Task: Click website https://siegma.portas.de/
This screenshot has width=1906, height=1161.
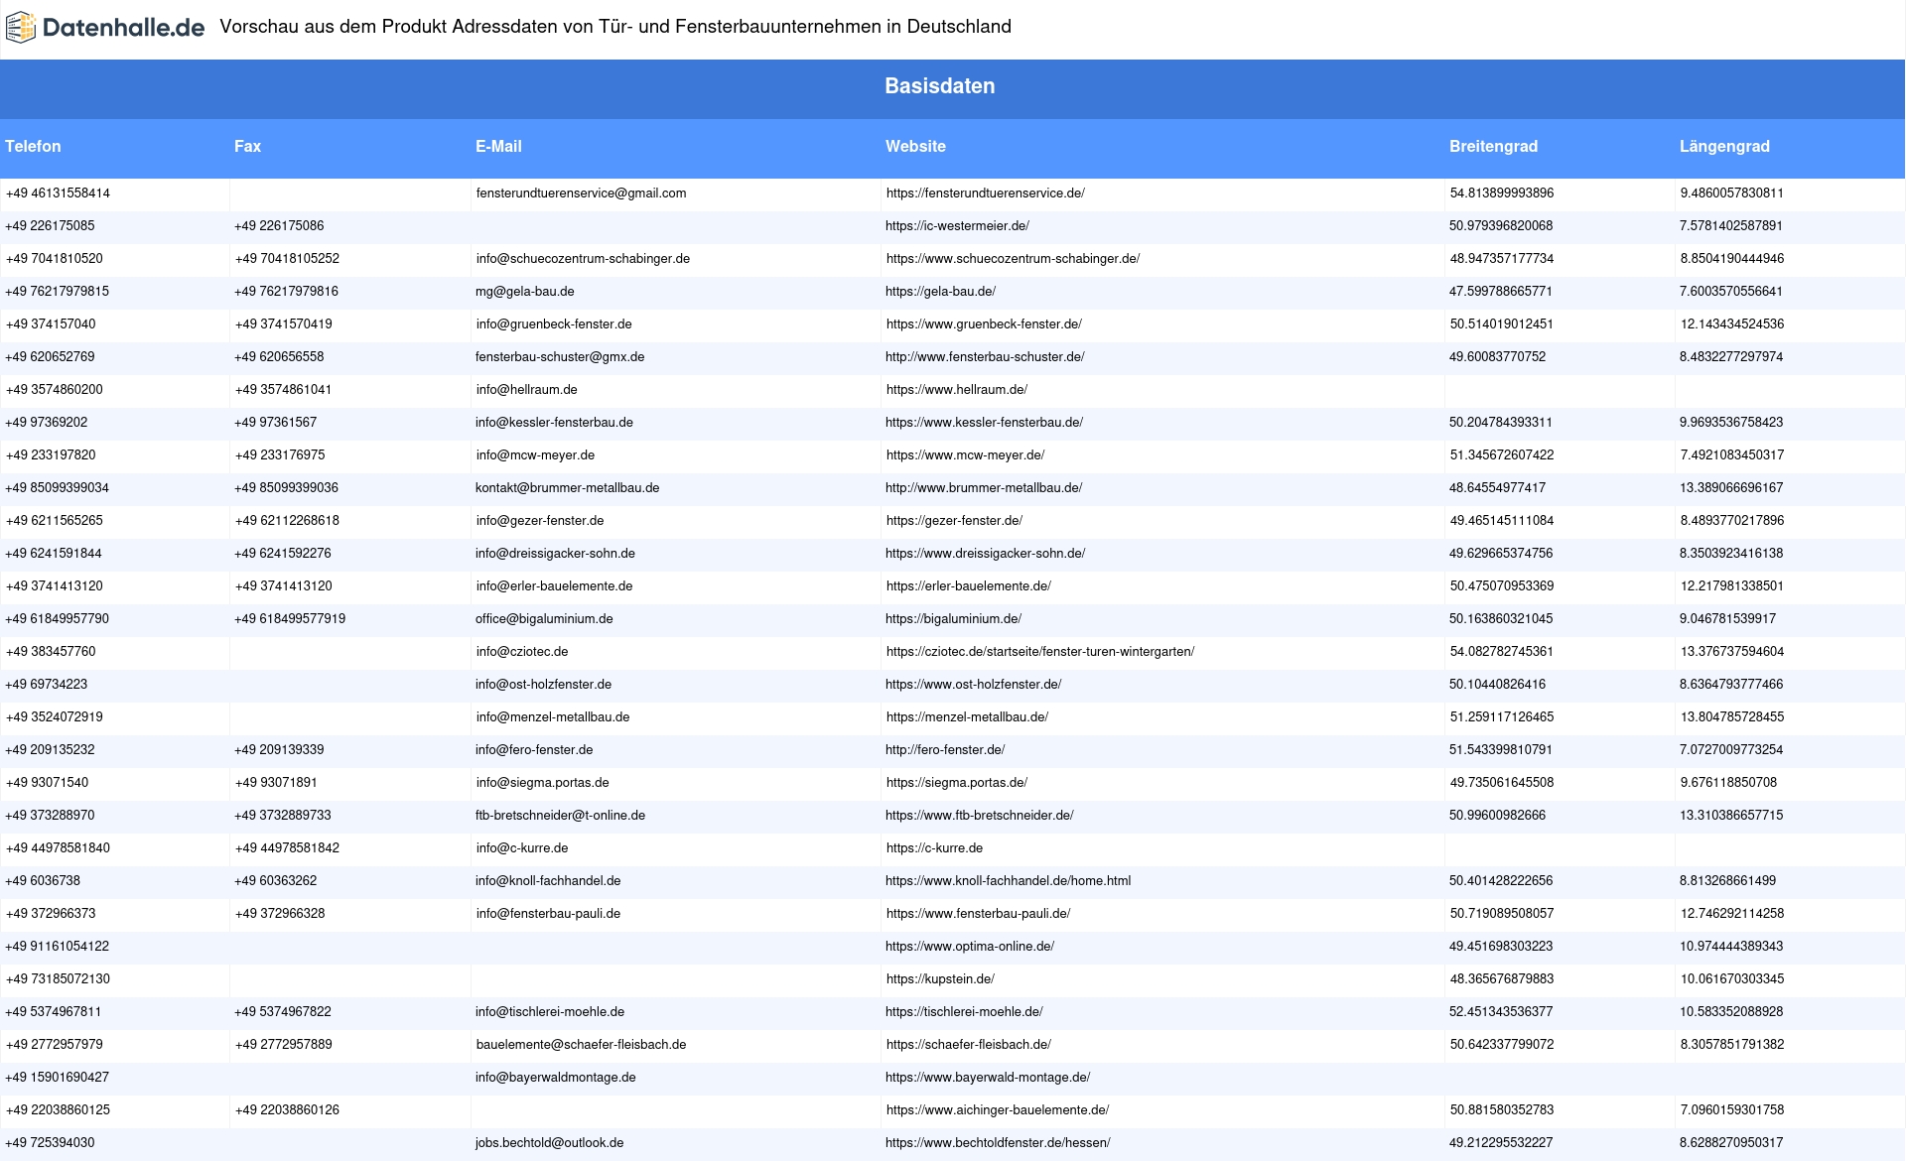Action: point(957,783)
